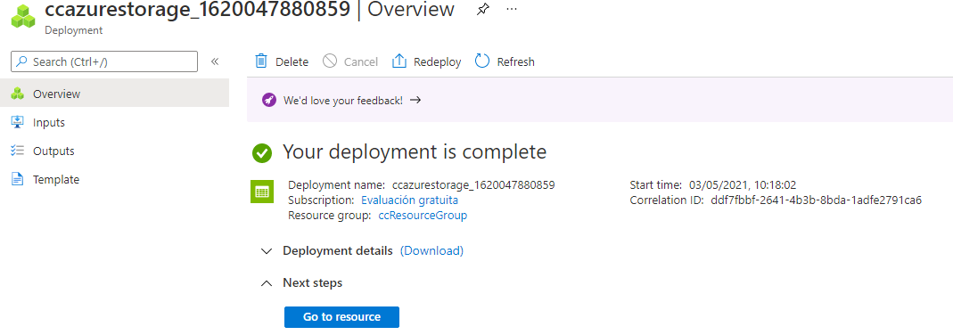Screen dimensions: 953x335
Task: Click the deployment cubes icon beside title
Action: click(22, 16)
